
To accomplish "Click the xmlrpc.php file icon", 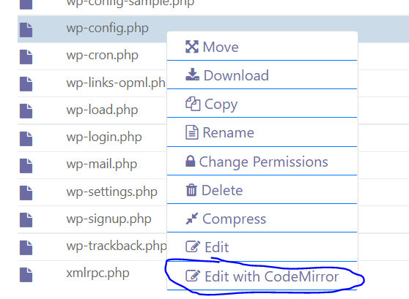I will tap(26, 275).
